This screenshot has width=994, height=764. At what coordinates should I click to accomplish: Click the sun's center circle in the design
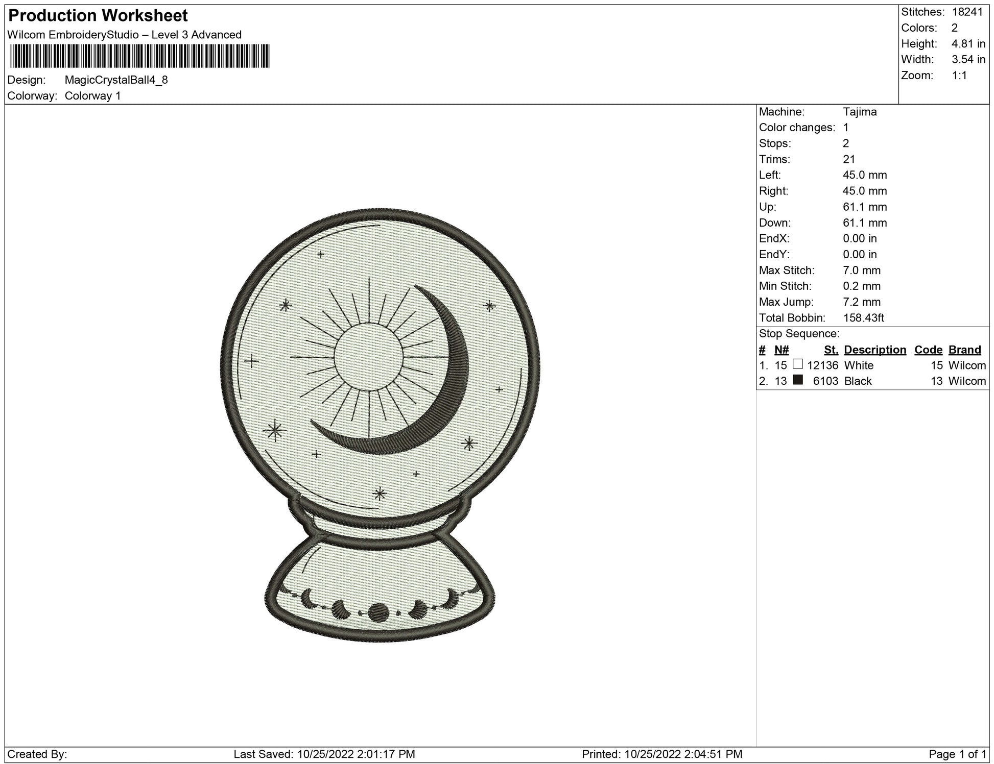[x=368, y=356]
